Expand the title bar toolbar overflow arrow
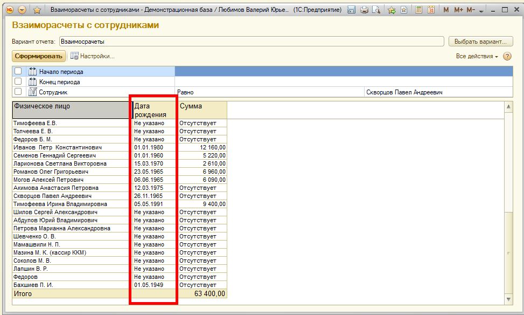Image resolution: width=524 pixels, height=315 pixels. [x=482, y=10]
